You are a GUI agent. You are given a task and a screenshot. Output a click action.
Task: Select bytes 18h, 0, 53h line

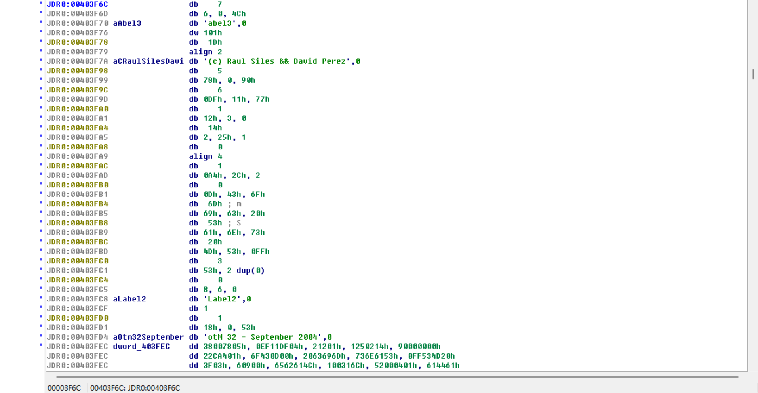(222, 328)
